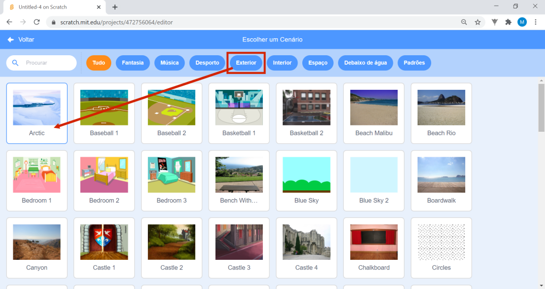Filter backdrops by Exterior
Screen dimensions: 545x289
tap(246, 63)
